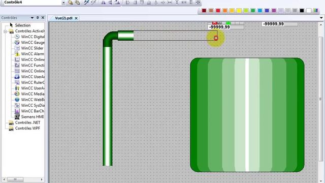Image resolution: width=325 pixels, height=183 pixels.
Task: Pick the brown color swatch
Action: 211,11
